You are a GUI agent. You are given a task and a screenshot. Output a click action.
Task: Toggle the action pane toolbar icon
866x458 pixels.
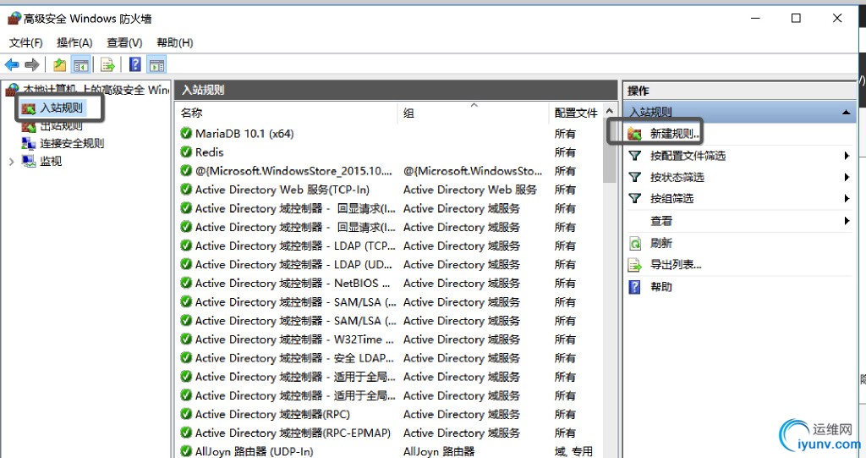pos(156,64)
